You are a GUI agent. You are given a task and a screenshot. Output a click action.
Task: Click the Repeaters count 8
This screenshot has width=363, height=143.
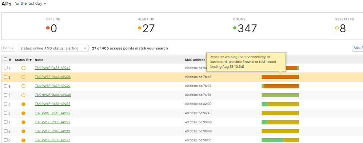coord(343,29)
